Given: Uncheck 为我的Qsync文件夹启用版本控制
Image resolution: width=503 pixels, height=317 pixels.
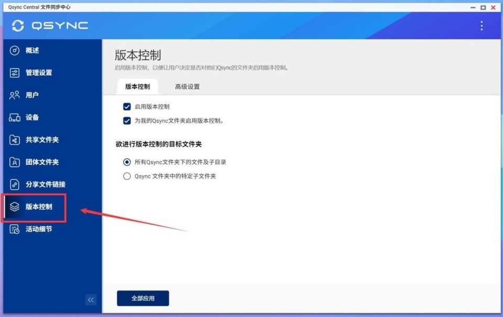Looking at the screenshot, I should click(126, 120).
